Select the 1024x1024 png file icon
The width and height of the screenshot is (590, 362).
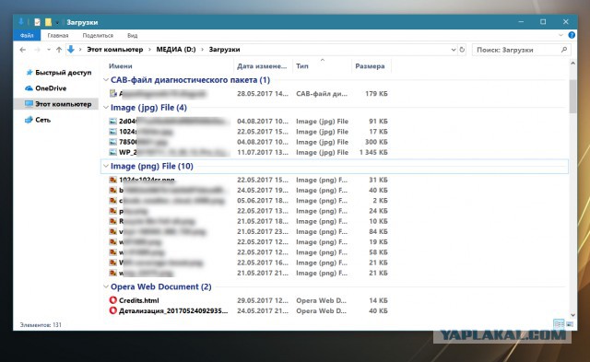112,180
